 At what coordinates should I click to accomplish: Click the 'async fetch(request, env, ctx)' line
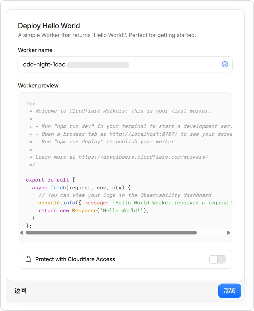click(81, 187)
